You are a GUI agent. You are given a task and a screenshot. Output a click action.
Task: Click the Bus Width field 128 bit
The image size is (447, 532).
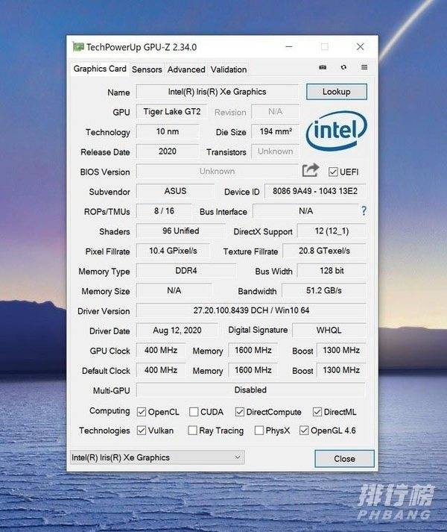(332, 270)
